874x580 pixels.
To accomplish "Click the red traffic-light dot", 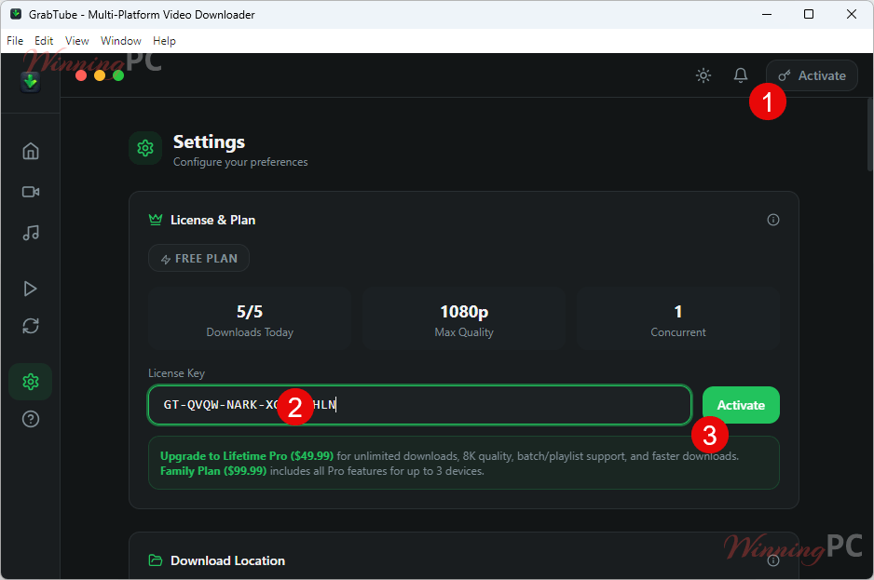I will click(x=81, y=75).
